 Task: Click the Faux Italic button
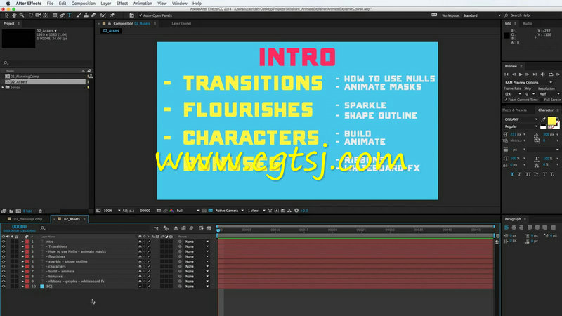pyautogui.click(x=520, y=174)
